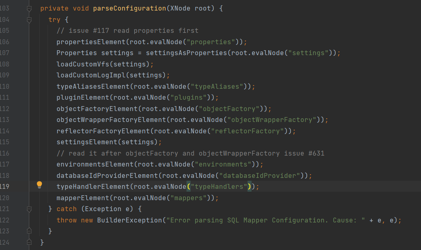Click the typeAliasesElement call
The image size is (421, 250).
point(93,86)
